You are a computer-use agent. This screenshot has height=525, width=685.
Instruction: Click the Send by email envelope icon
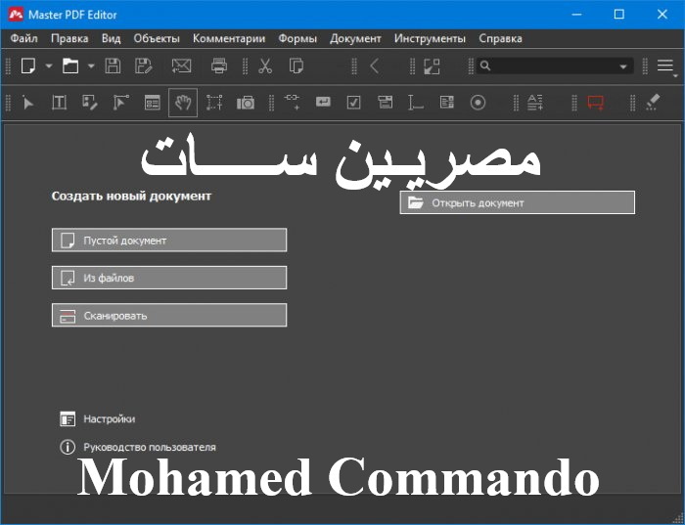(x=181, y=66)
